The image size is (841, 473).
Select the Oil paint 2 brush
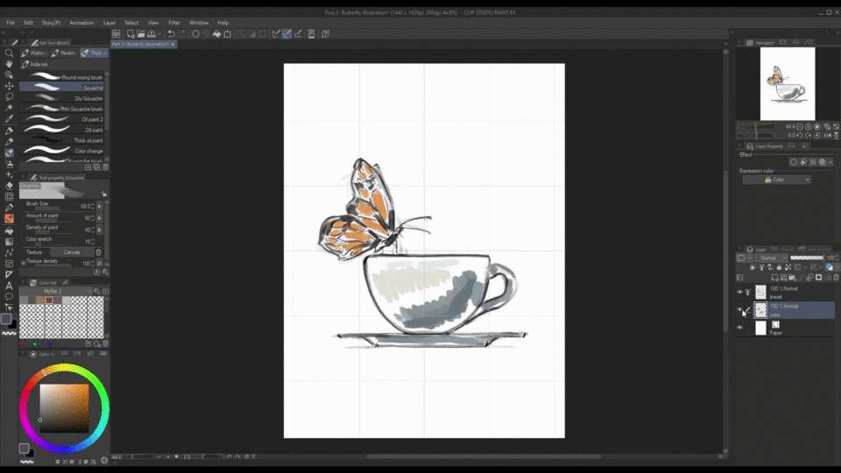(x=61, y=119)
